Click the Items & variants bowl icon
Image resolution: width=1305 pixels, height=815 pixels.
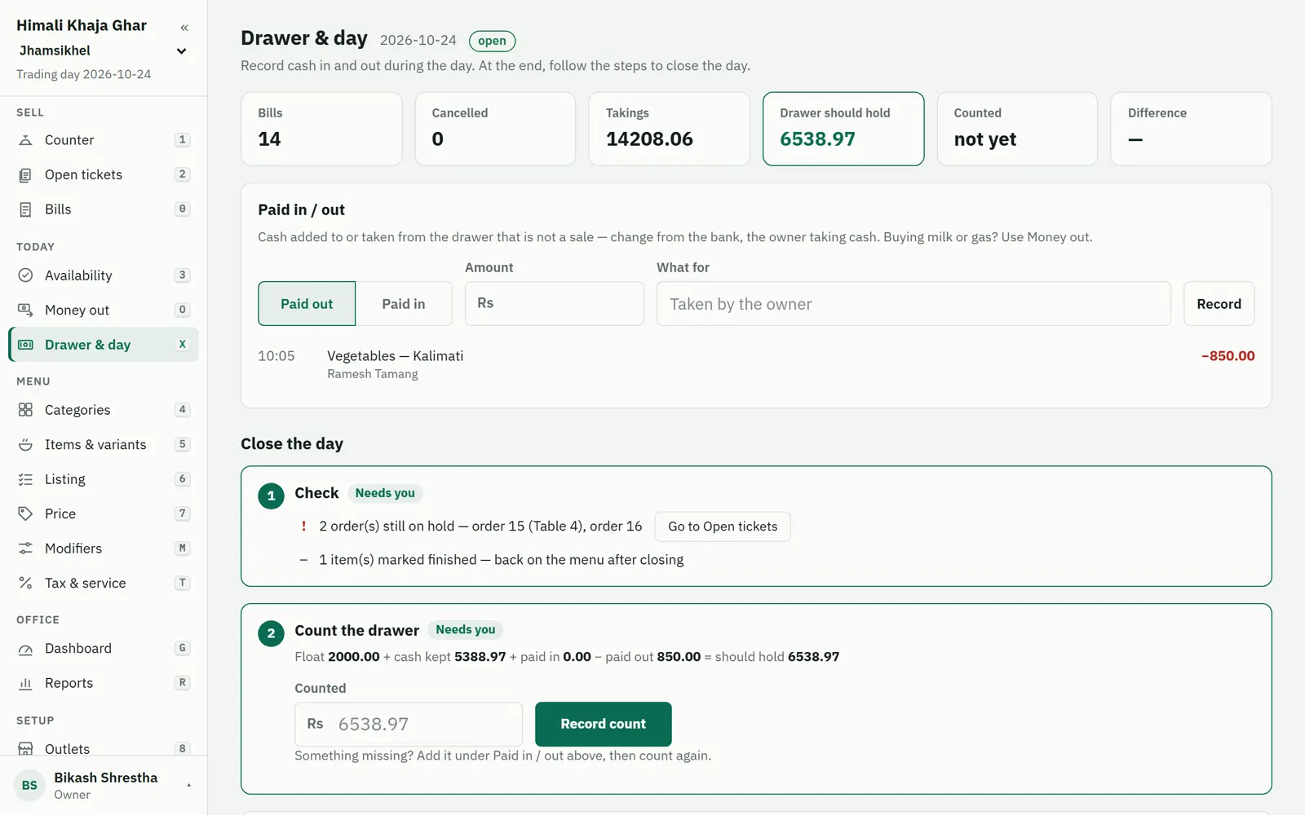[x=25, y=444]
